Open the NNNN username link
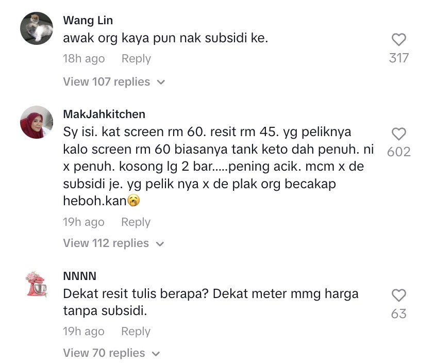This screenshot has width=435, height=363. pyautogui.click(x=79, y=276)
